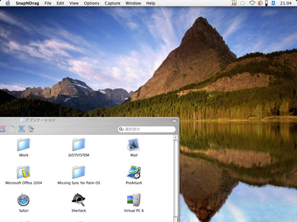
Task: Click the AirPort wireless signal icon
Action: 252,3
